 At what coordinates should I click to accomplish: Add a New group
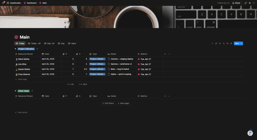pos(21,112)
